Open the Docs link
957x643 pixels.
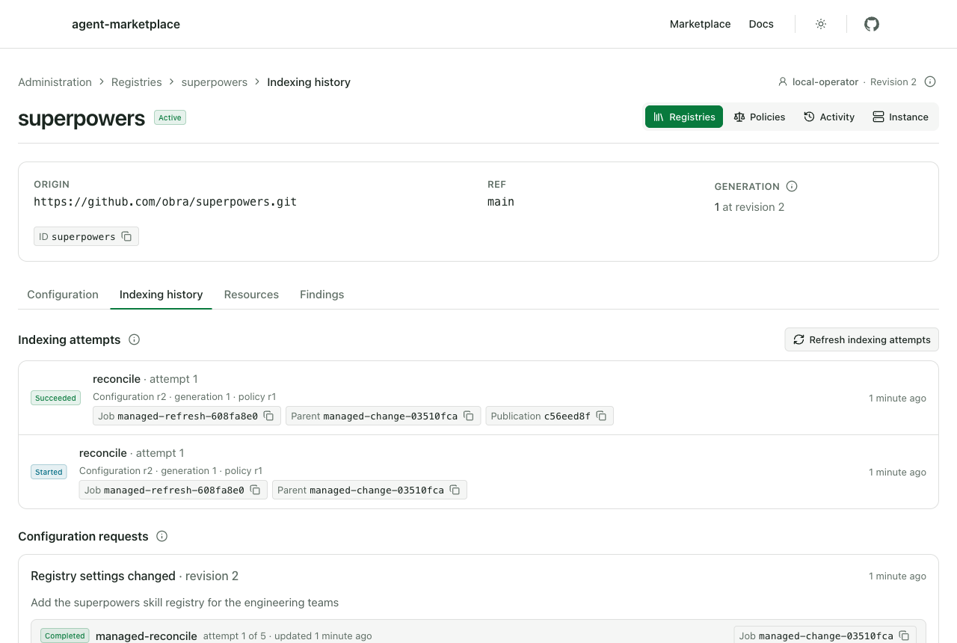coord(761,24)
